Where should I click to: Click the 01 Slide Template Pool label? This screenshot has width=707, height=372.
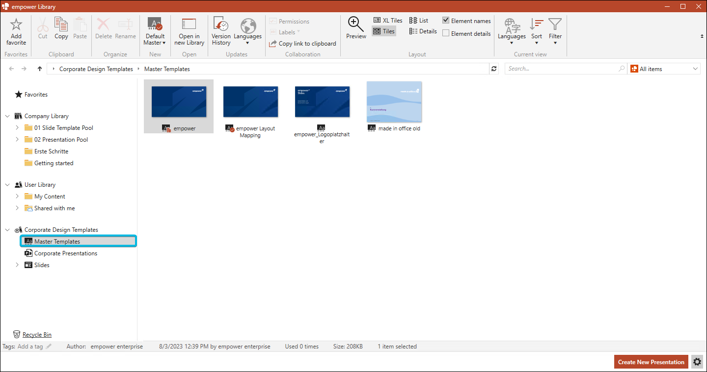(64, 128)
